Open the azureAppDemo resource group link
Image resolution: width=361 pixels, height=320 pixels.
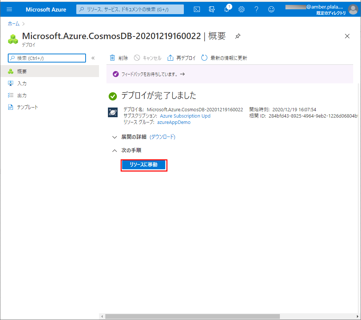(x=174, y=122)
